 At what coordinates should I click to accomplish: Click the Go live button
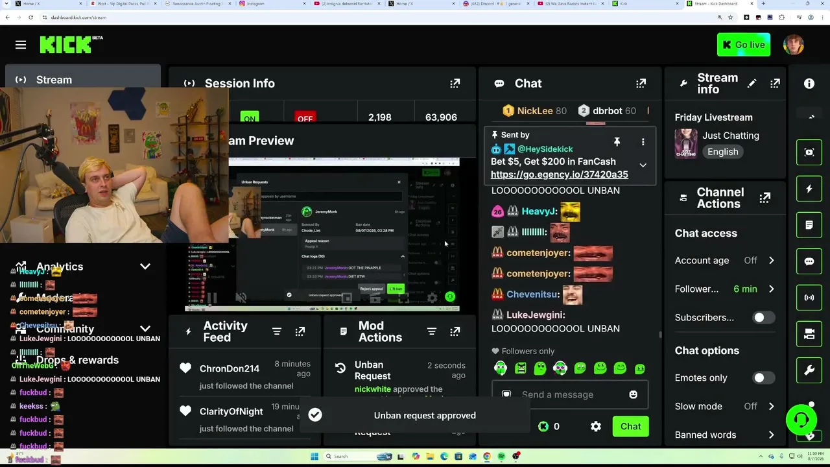tap(744, 45)
